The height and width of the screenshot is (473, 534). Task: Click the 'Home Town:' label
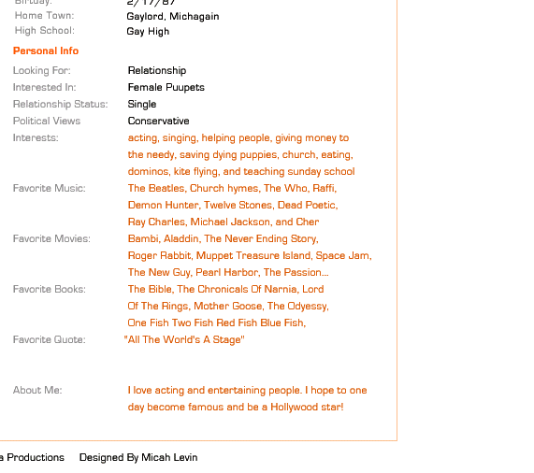(44, 16)
